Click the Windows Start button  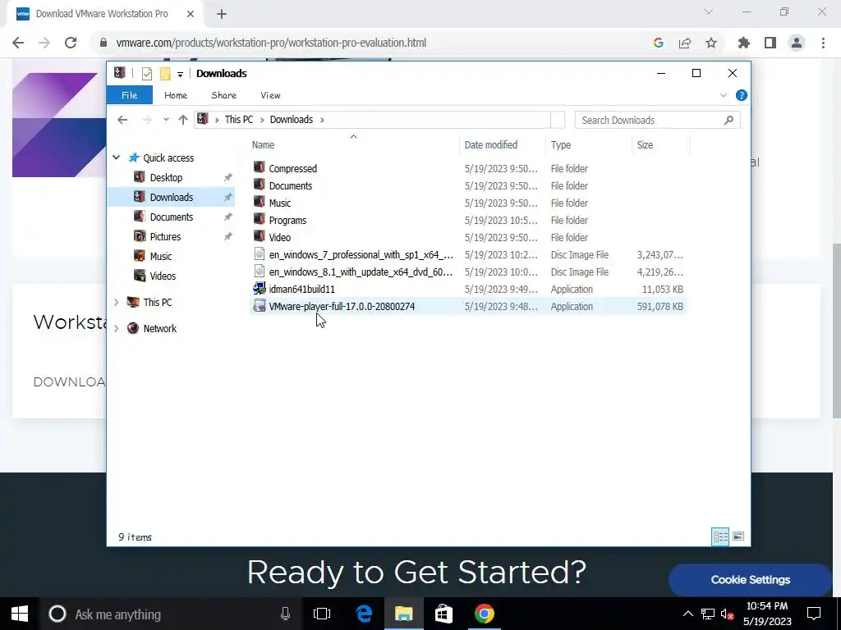coord(20,614)
